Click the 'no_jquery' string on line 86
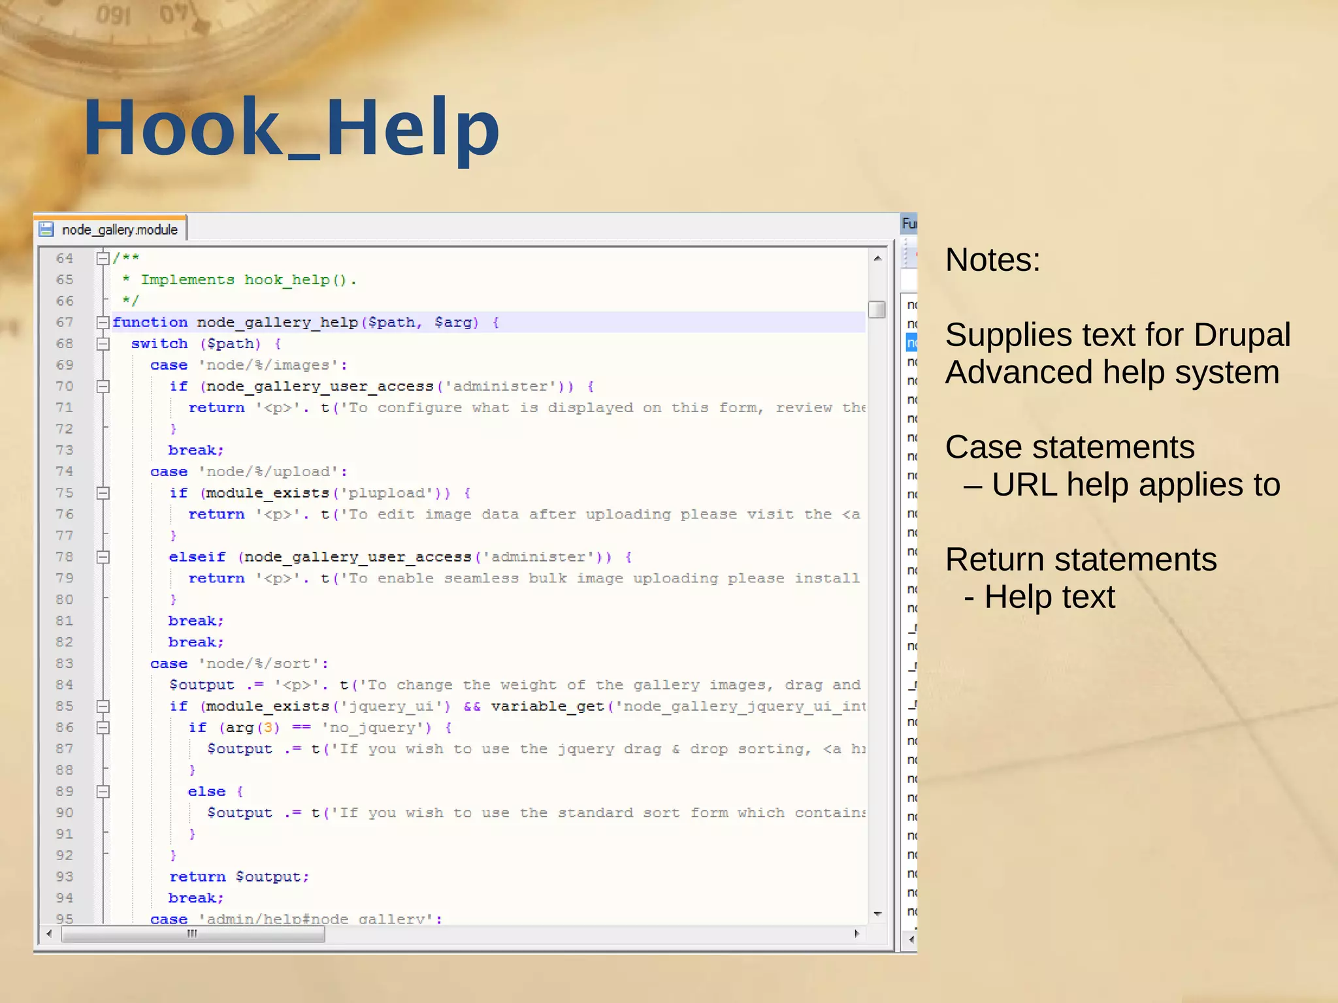The image size is (1338, 1003). pyautogui.click(x=372, y=727)
